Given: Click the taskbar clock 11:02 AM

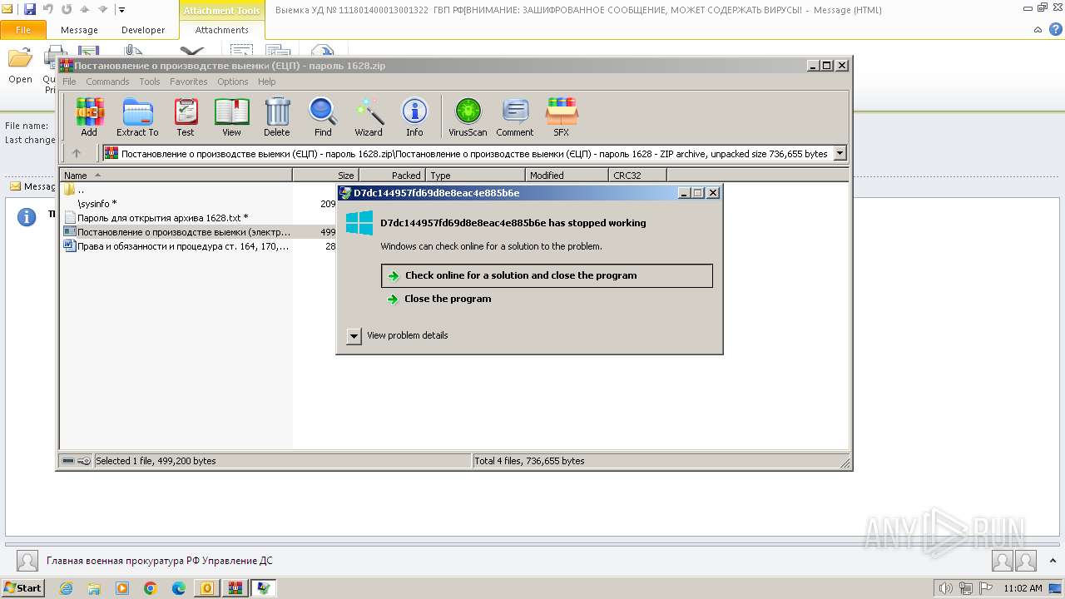Looking at the screenshot, I should (x=1023, y=588).
